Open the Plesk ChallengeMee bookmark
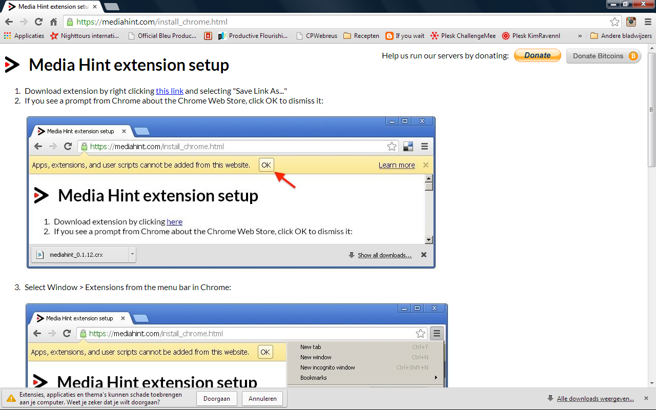 pyautogui.click(x=463, y=36)
